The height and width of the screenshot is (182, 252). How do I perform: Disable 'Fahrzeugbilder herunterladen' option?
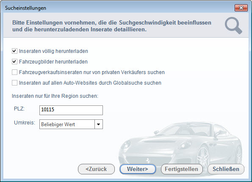pos(14,62)
